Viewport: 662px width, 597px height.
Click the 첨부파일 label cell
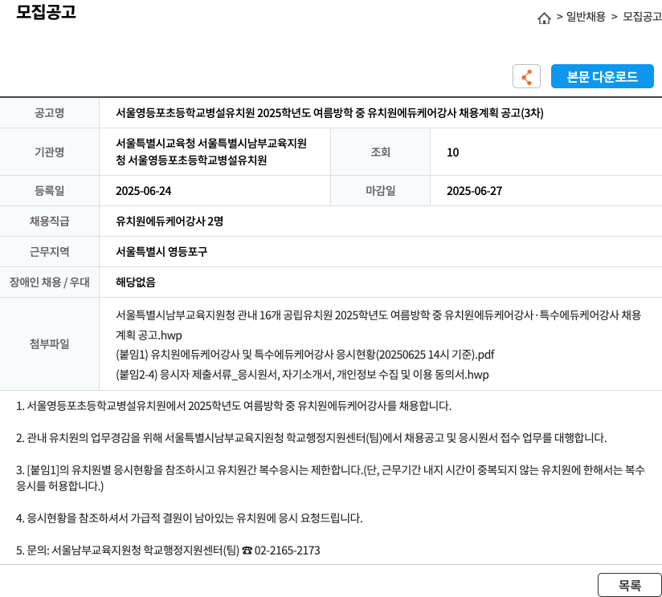[49, 343]
